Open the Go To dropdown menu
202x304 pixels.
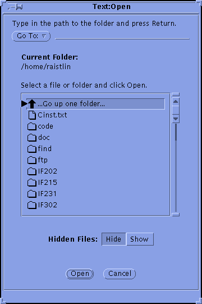pyautogui.click(x=31, y=36)
